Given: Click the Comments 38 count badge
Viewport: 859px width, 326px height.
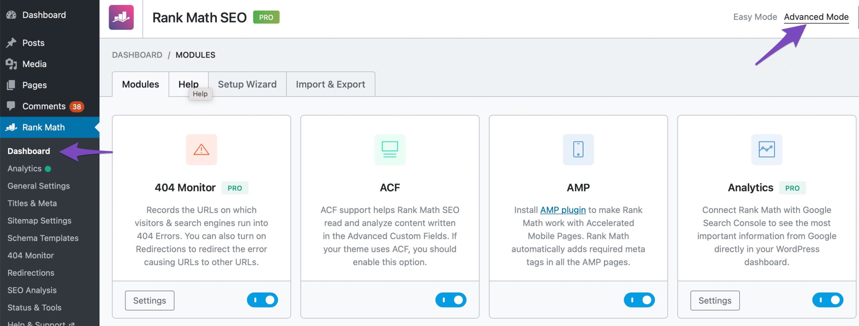Looking at the screenshot, I should 77,107.
